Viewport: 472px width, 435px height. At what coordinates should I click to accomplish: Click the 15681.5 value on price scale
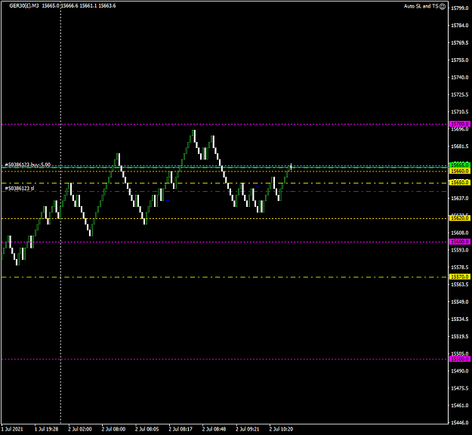point(459,147)
